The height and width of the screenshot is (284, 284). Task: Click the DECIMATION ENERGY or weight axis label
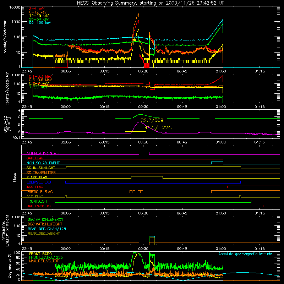click(5, 231)
